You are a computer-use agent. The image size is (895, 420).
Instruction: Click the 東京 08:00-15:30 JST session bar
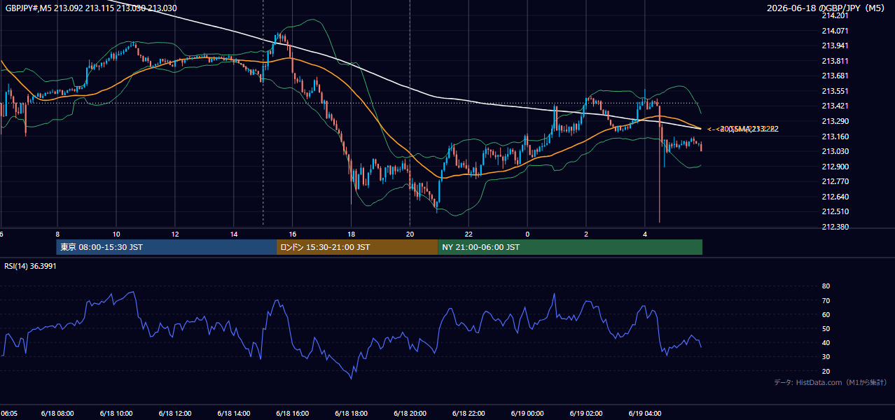[x=167, y=247]
